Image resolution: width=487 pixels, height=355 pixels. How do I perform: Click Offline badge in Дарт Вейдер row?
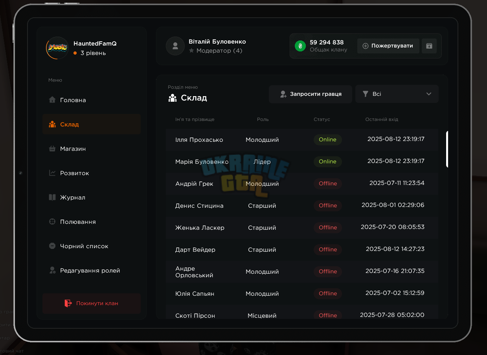tap(328, 249)
